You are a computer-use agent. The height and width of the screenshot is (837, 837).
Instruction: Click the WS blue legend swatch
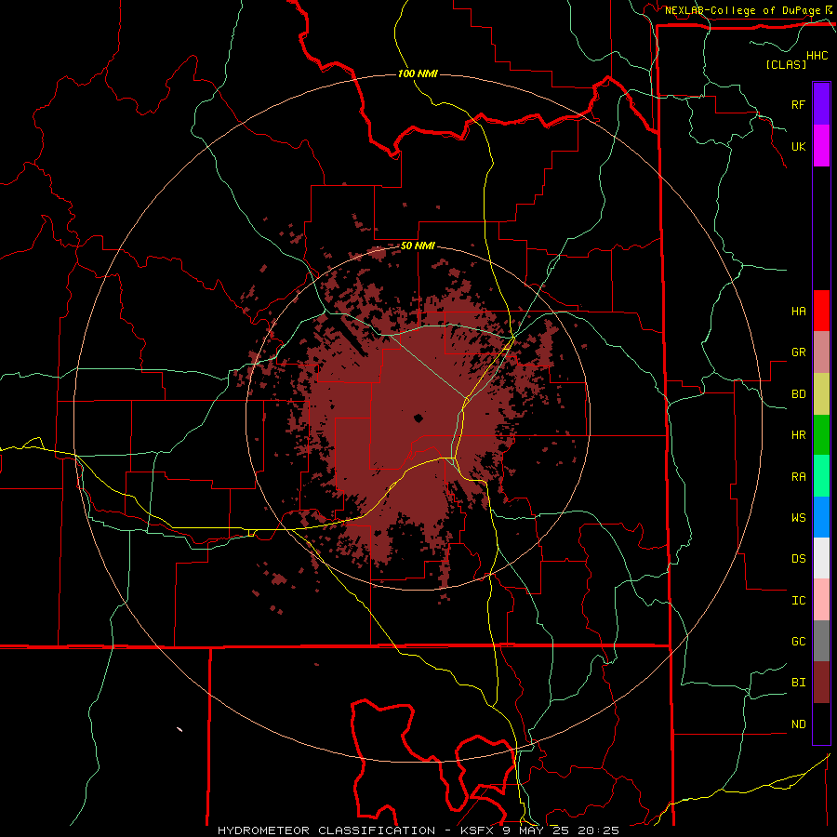(821, 517)
